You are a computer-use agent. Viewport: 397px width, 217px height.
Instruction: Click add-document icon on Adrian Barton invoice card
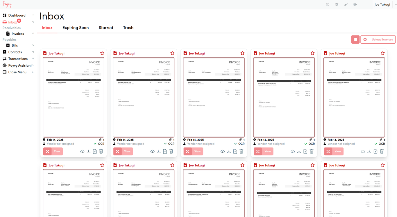coord(235,152)
